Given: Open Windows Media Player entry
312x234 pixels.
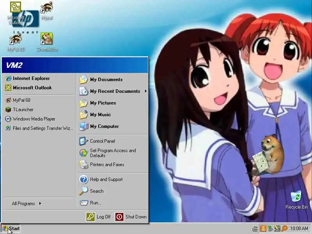Looking at the screenshot, I should 39,119.
